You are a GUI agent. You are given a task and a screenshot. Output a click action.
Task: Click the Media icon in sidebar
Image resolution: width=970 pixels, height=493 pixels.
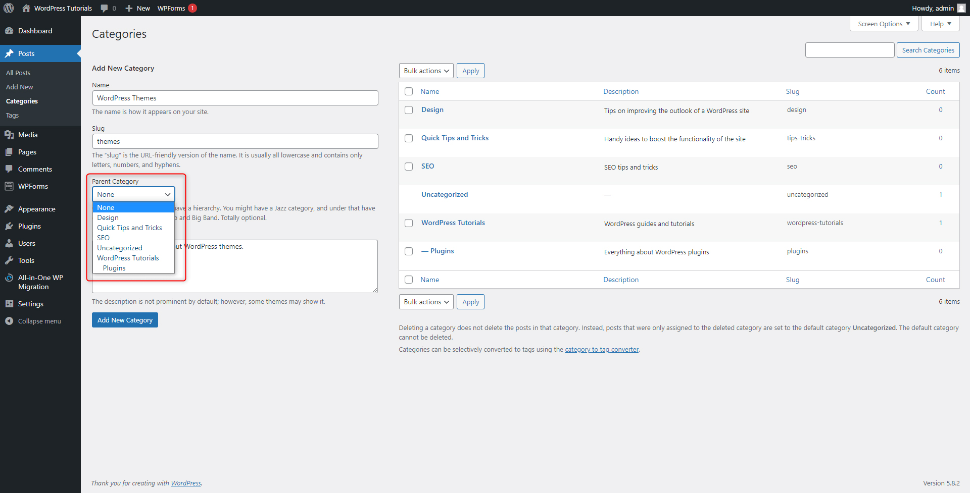click(9, 135)
